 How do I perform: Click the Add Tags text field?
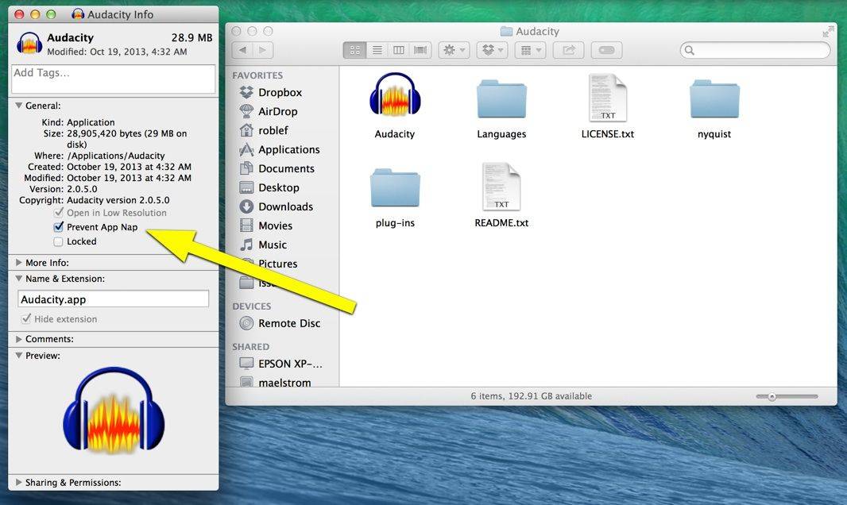point(114,79)
